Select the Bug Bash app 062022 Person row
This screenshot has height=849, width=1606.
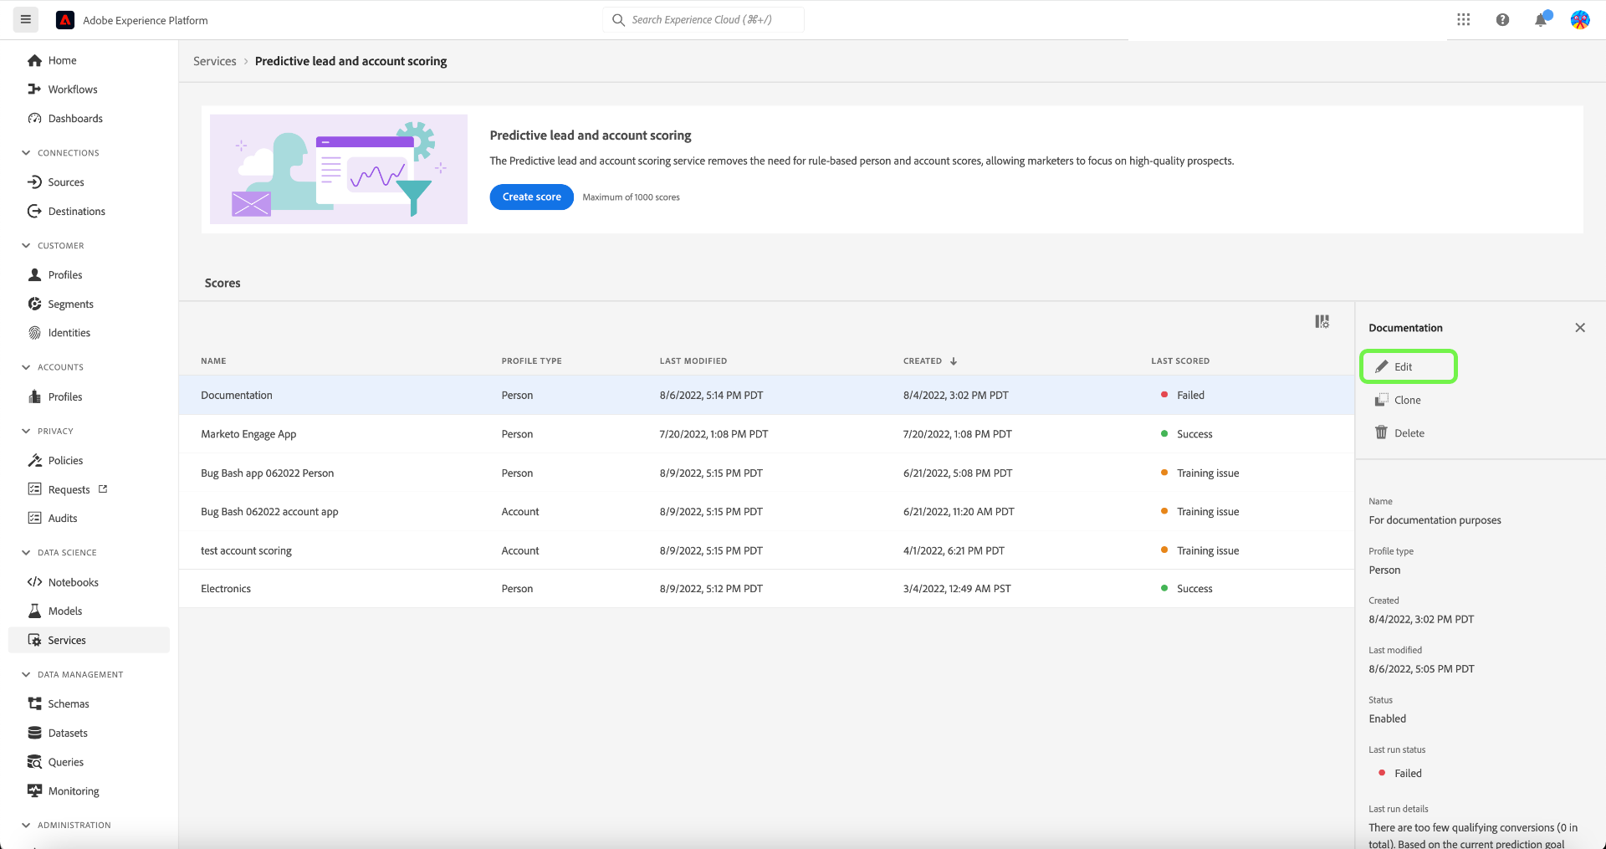(x=766, y=473)
